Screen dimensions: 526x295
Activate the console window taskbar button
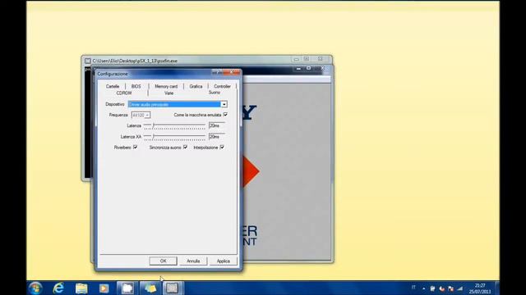click(x=173, y=288)
